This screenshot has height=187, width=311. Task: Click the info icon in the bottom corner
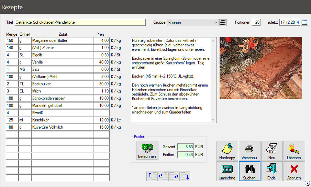coord(308,184)
